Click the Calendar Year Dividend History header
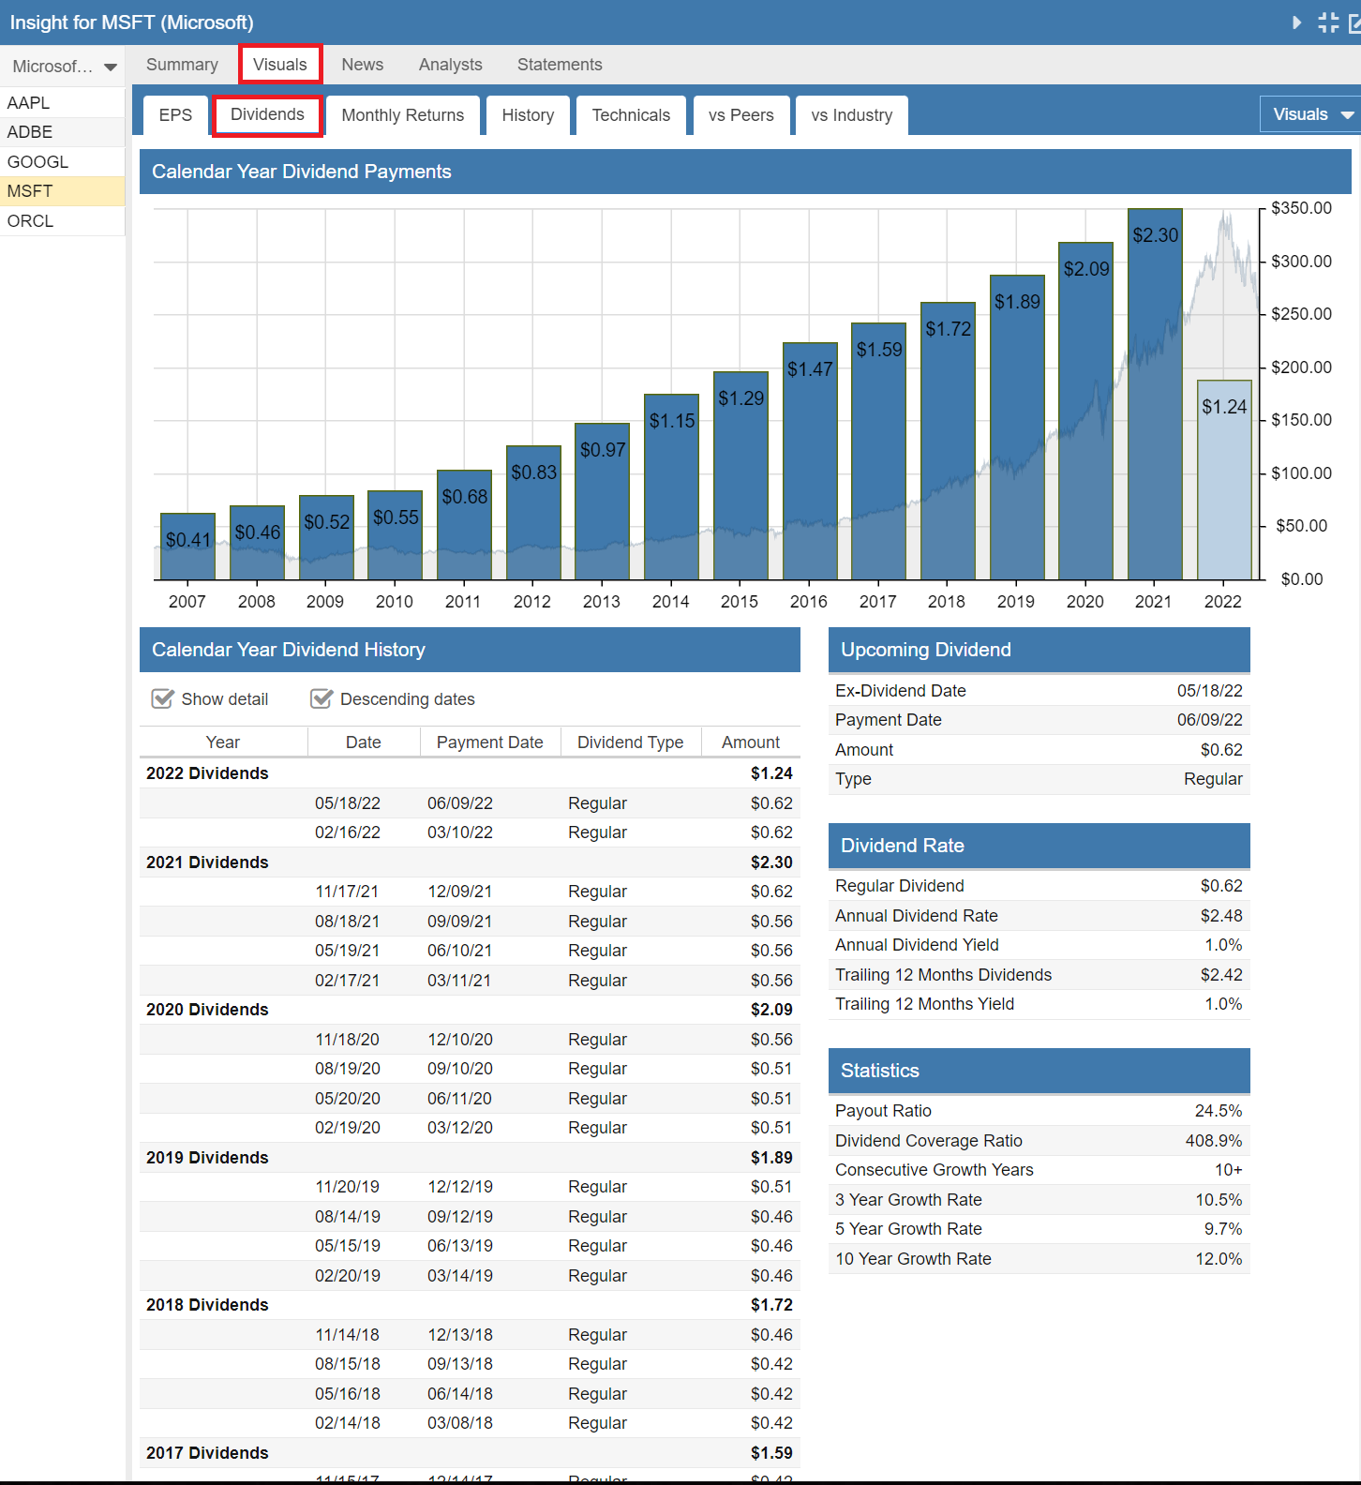Viewport: 1361px width, 1485px height. point(470,650)
